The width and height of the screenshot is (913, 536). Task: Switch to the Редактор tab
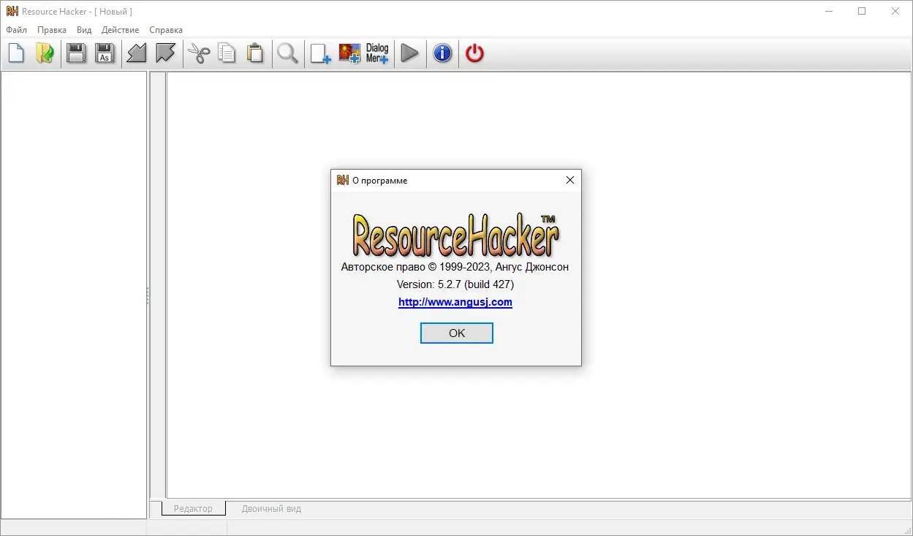[193, 508]
